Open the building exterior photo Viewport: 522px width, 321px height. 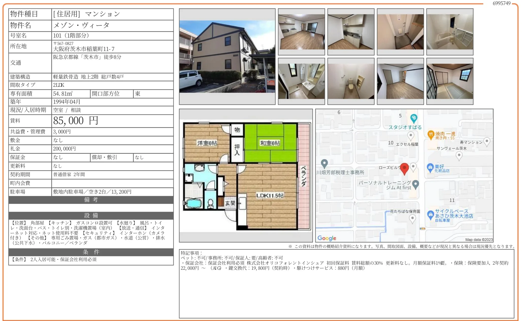click(227, 56)
